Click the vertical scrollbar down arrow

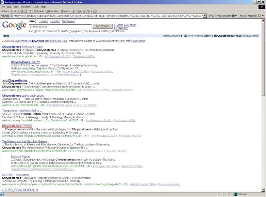pos(263,190)
